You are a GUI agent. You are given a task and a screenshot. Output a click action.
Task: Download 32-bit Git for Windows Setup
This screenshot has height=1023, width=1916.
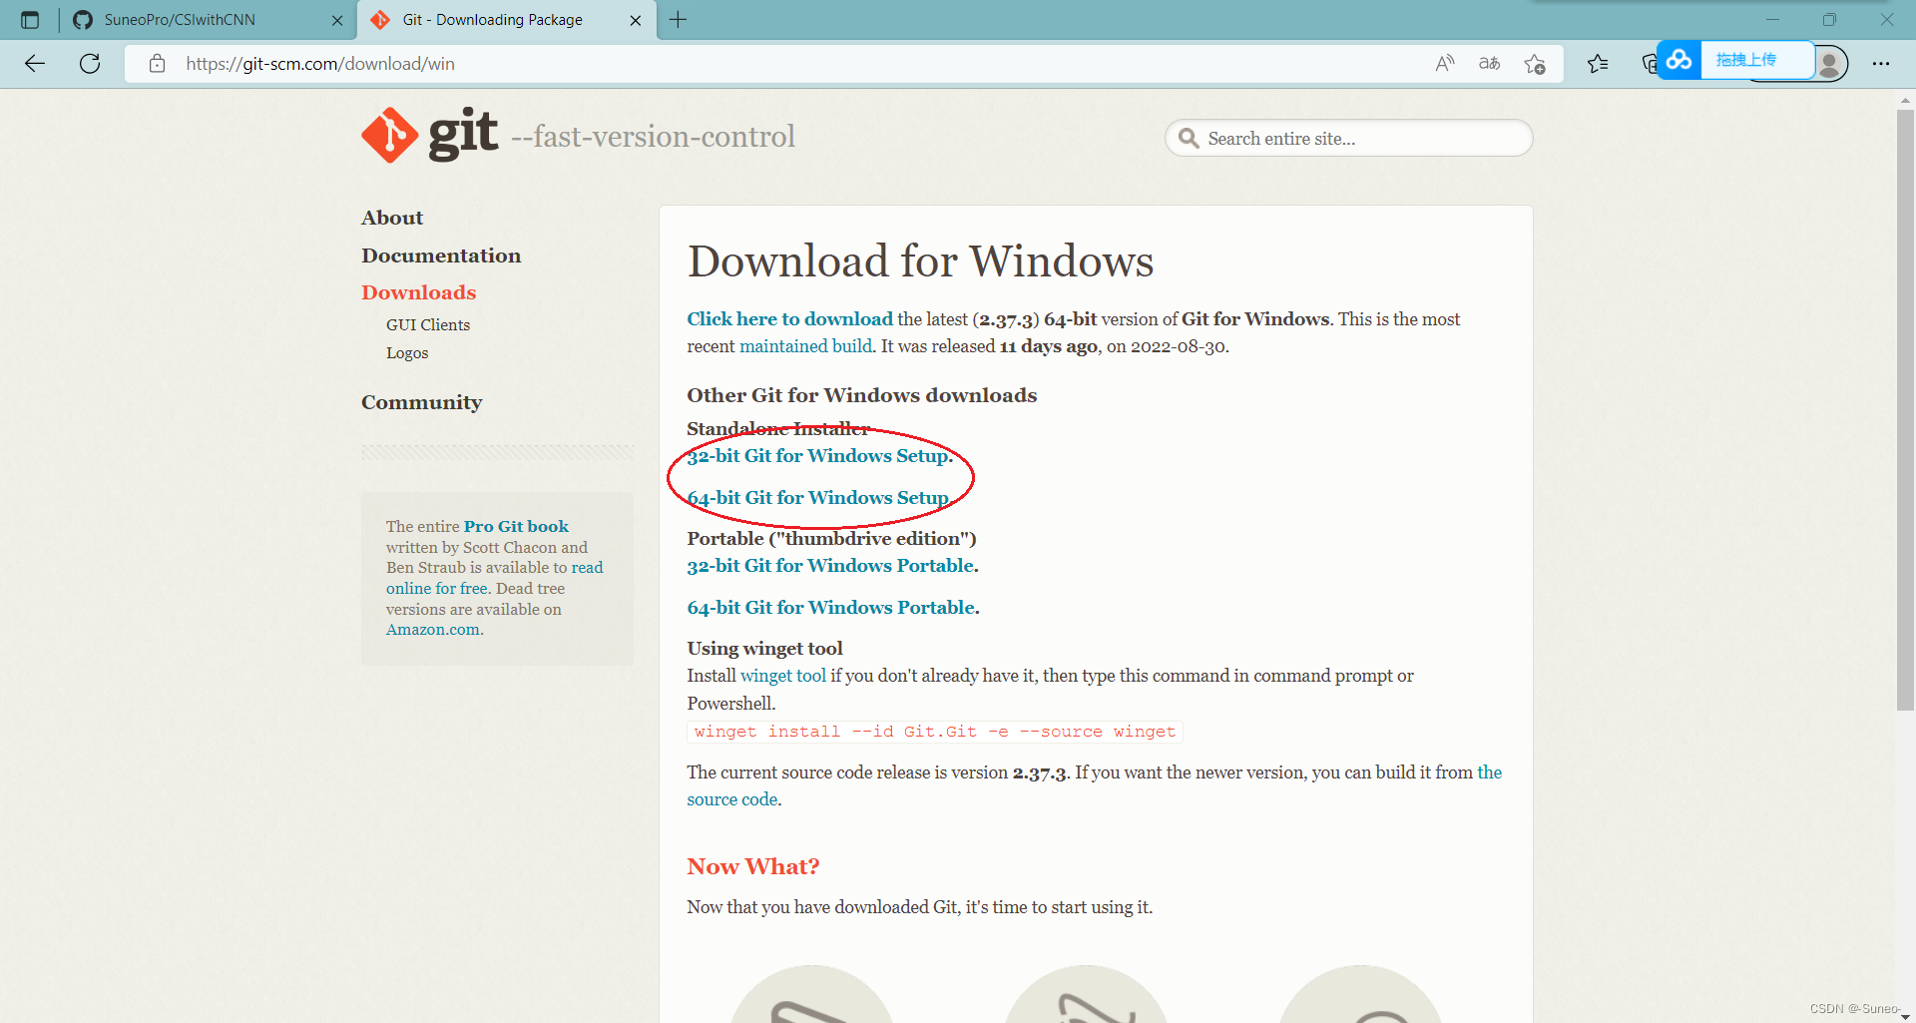[818, 456]
